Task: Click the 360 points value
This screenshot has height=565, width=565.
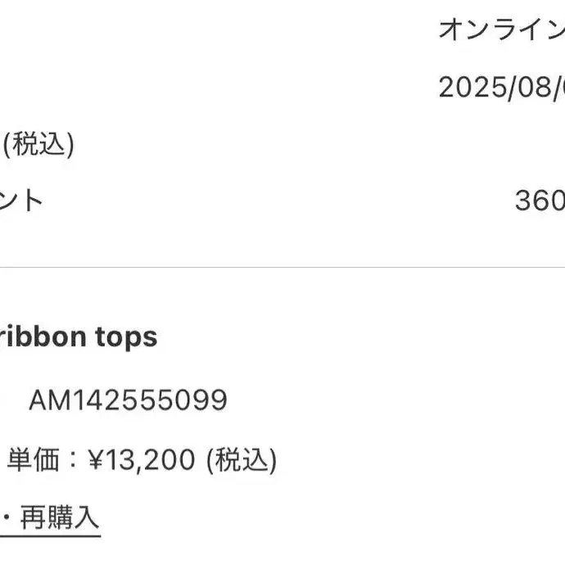Action: [x=540, y=201]
